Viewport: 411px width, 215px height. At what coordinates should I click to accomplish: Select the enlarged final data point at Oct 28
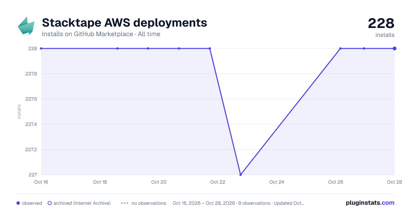coord(395,48)
